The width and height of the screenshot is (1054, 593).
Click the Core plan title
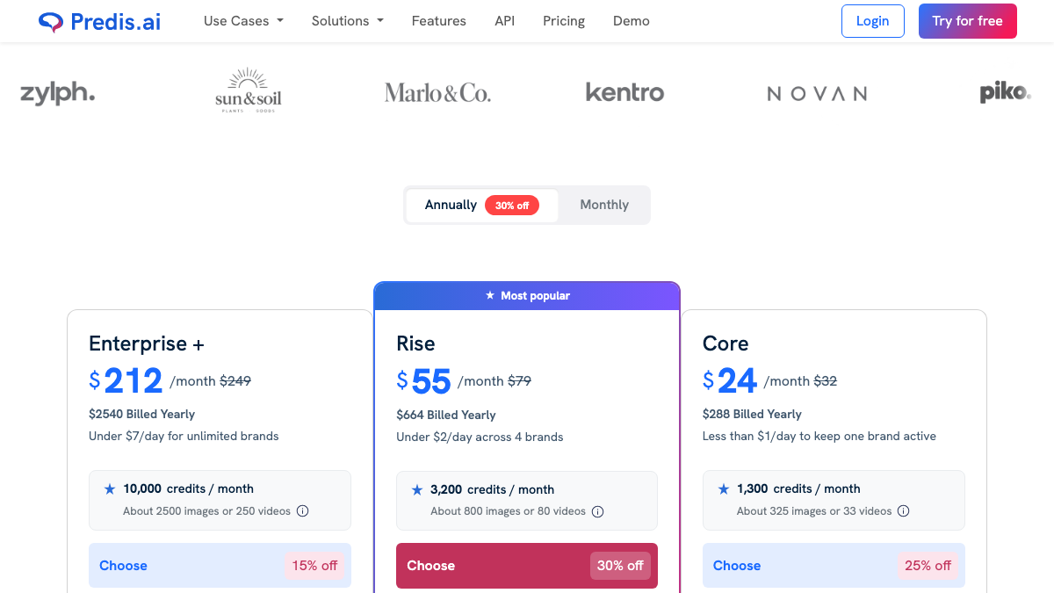(x=726, y=344)
